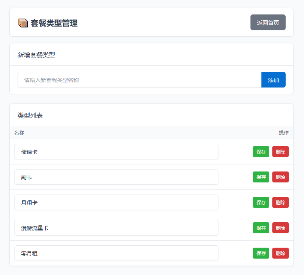Edit the 储值卡 name field

[116, 152]
